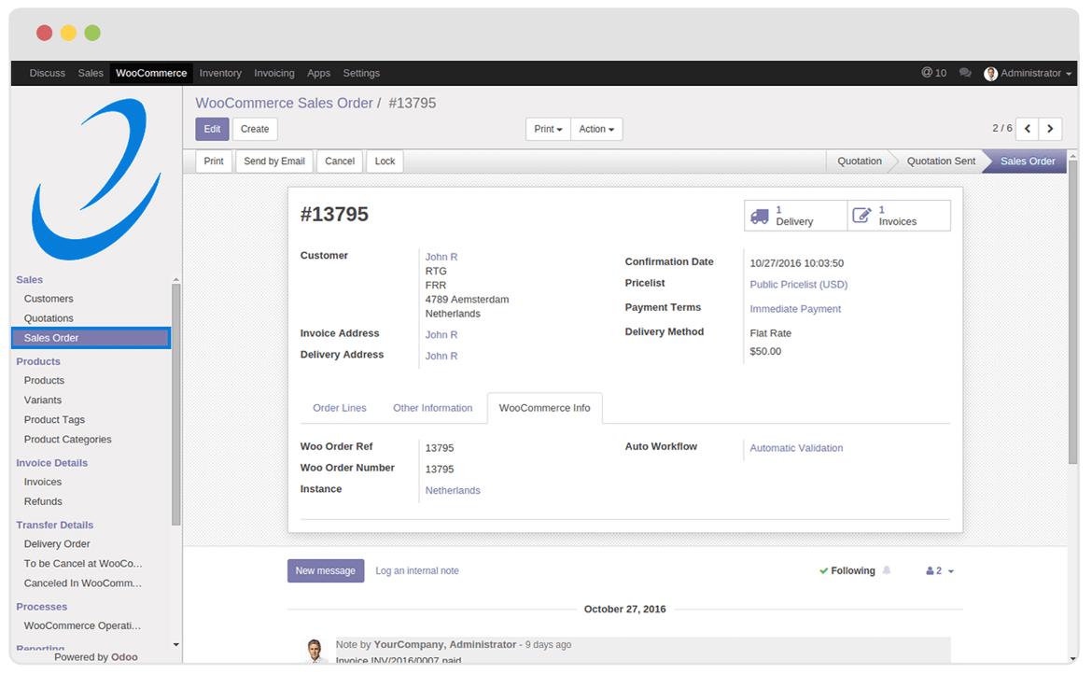Open the Invoicing menu

[x=274, y=73]
